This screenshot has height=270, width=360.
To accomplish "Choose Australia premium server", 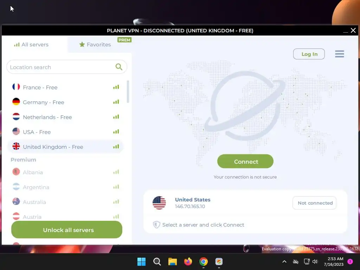I will (65, 202).
